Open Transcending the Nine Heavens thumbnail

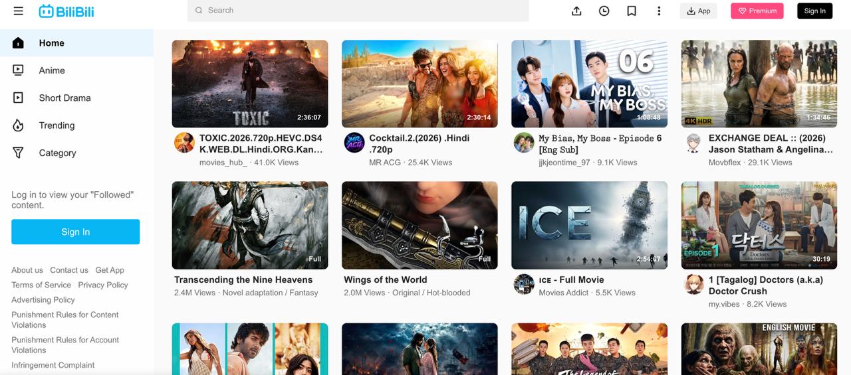click(x=250, y=225)
